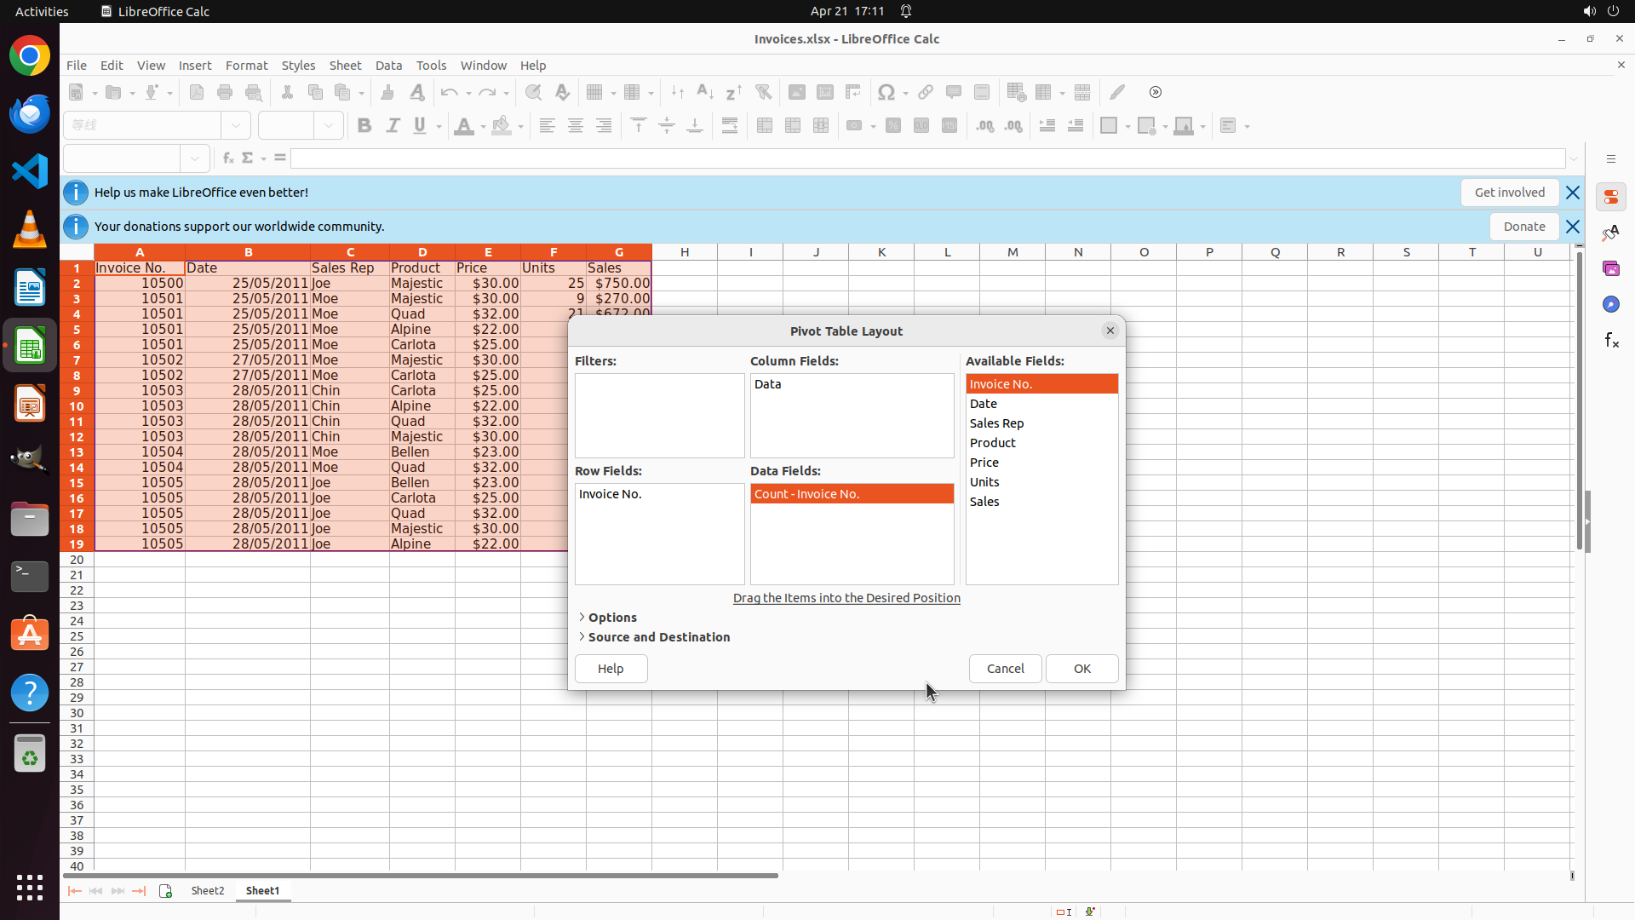The image size is (1635, 920).
Task: Click the background color fill swatch
Action: tap(502, 126)
